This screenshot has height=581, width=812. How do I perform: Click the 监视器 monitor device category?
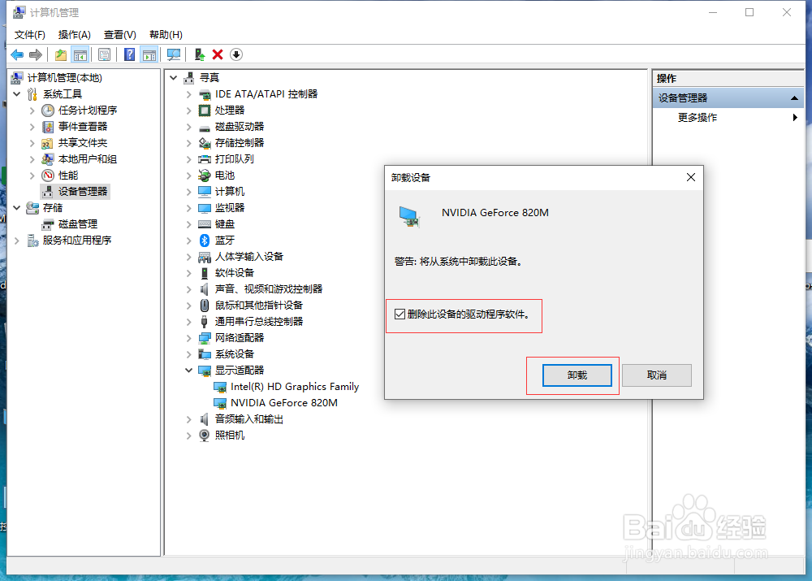(230, 208)
